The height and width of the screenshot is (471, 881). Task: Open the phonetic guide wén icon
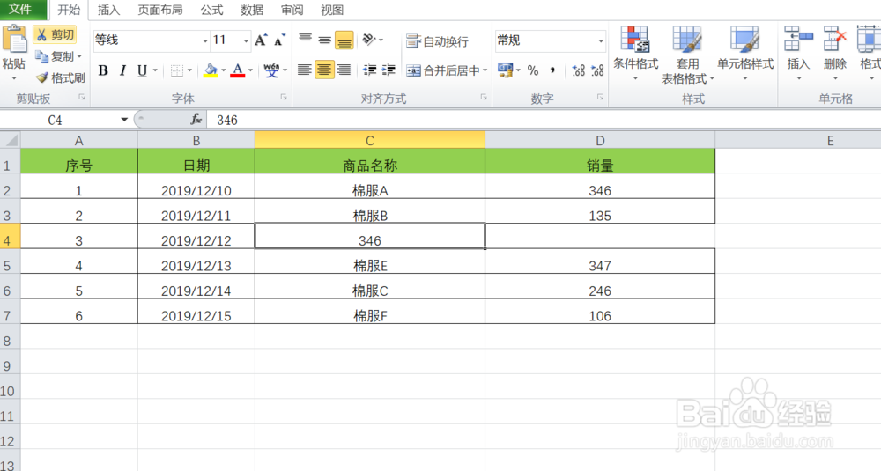pos(271,70)
